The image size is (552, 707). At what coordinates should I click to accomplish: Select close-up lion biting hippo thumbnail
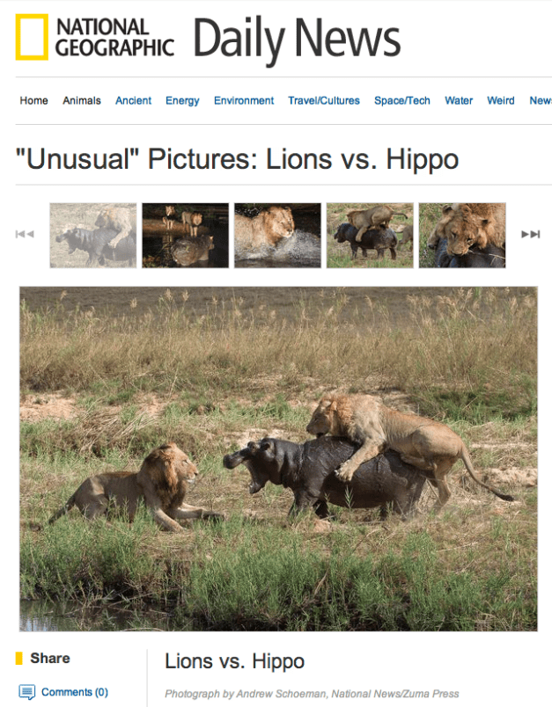click(x=462, y=236)
